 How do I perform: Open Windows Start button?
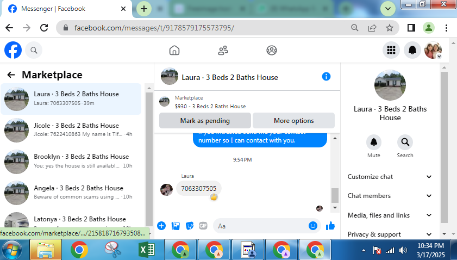pyautogui.click(x=11, y=250)
